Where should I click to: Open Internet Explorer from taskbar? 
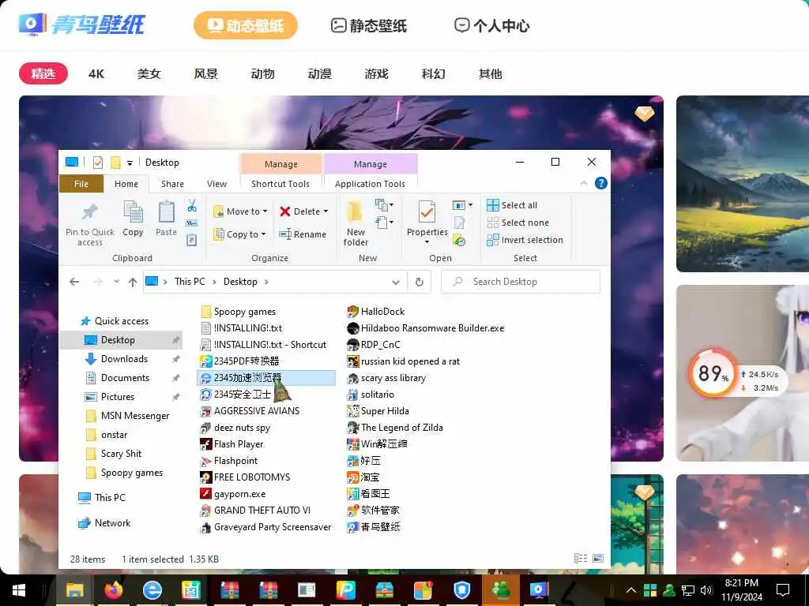[152, 590]
